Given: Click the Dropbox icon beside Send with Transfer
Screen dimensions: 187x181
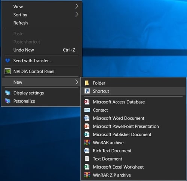Looking at the screenshot, I should pos(7,61).
